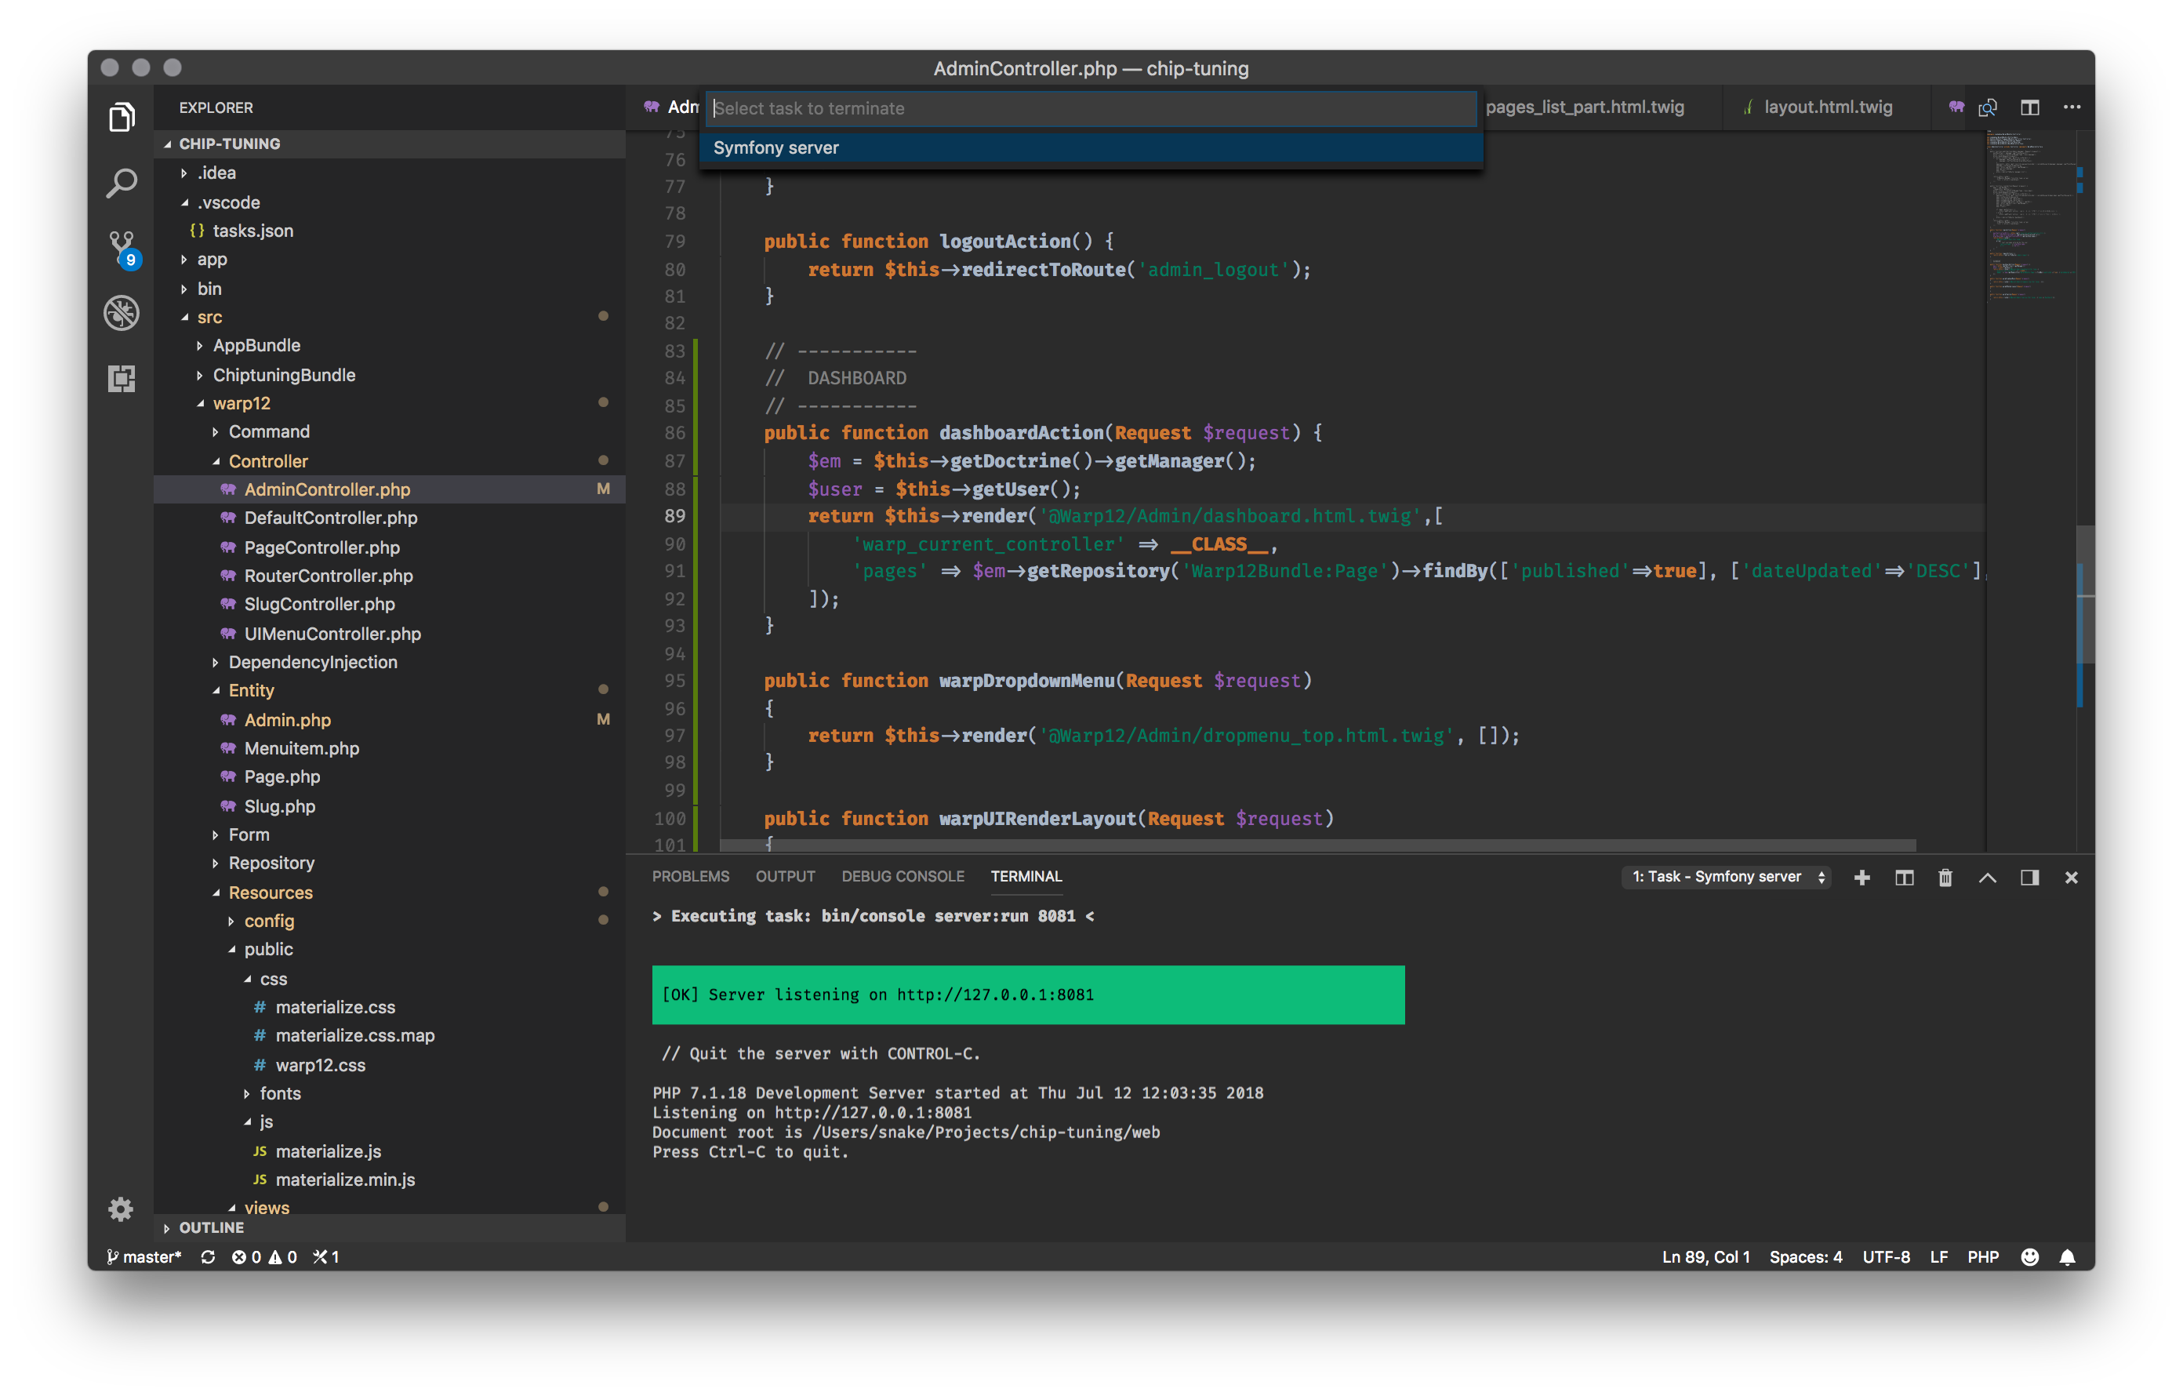Expand the OUTLINE section
The image size is (2183, 1396).
coord(211,1227)
